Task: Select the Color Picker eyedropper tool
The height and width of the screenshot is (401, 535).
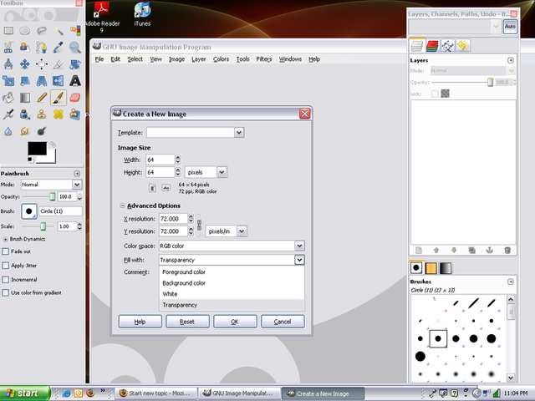Action: [x=59, y=48]
